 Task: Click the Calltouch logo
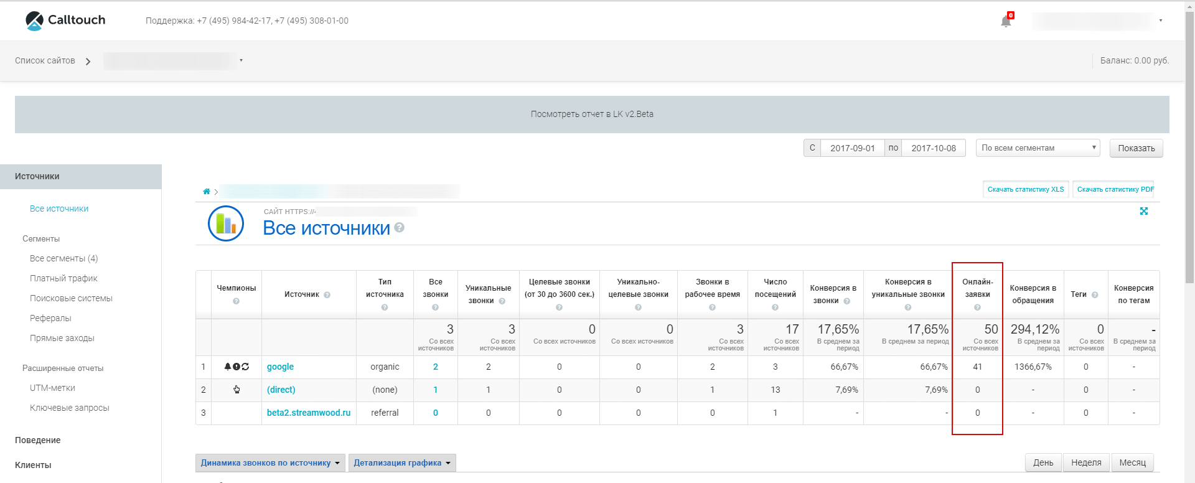[65, 21]
